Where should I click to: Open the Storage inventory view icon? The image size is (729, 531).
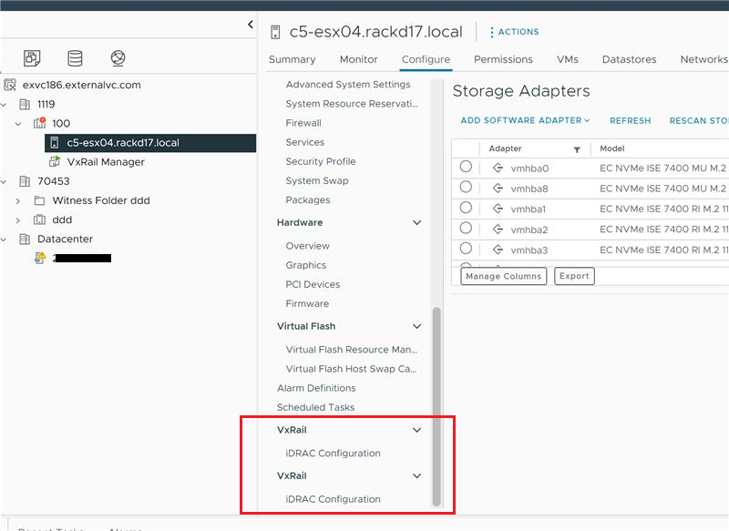76,57
